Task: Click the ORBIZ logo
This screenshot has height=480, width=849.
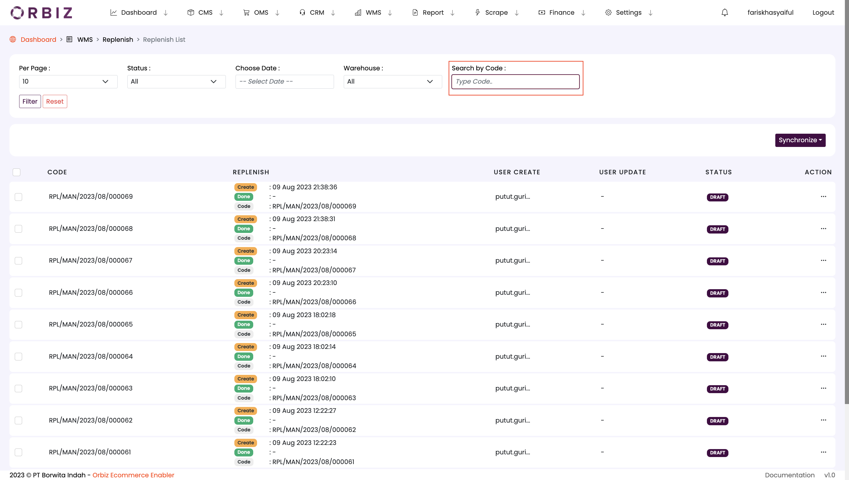Action: point(41,13)
